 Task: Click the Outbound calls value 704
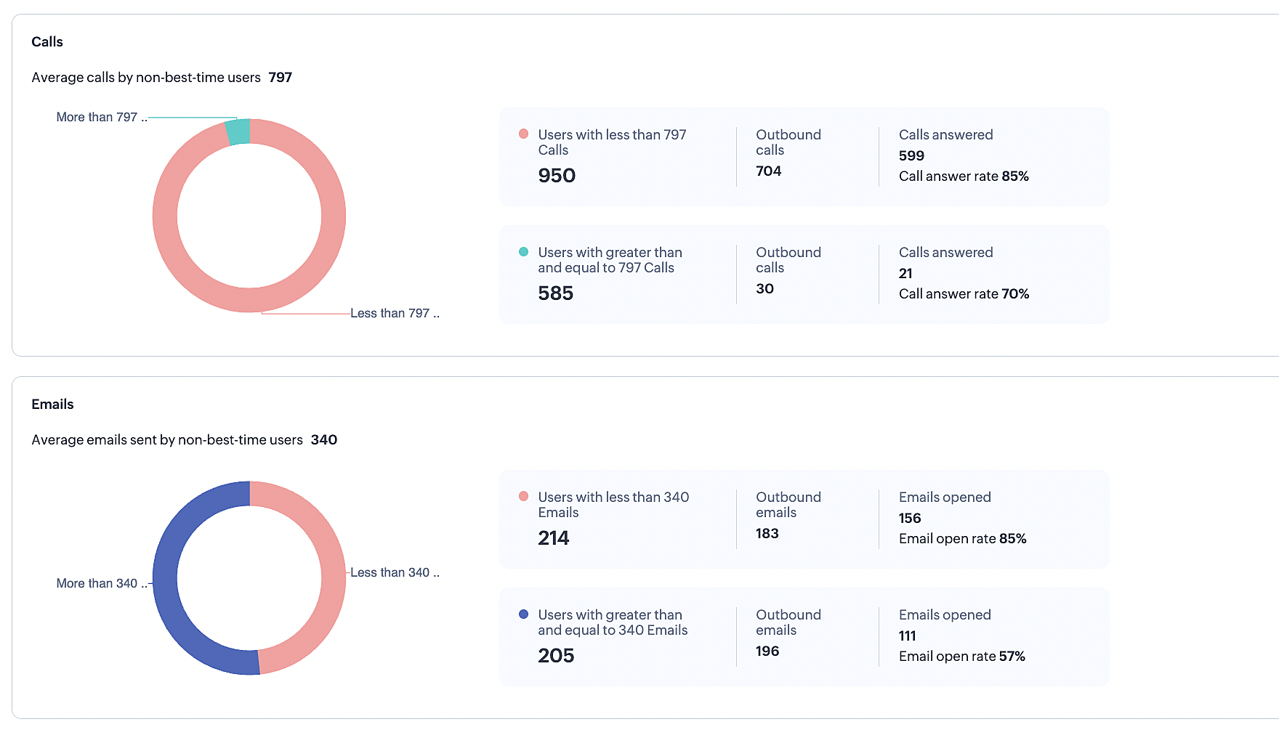(x=768, y=171)
